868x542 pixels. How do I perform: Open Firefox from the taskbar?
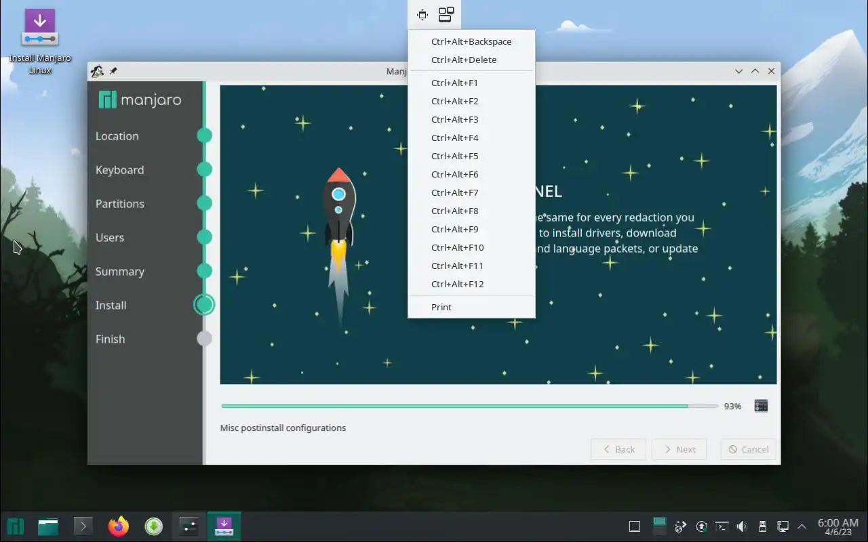tap(118, 526)
